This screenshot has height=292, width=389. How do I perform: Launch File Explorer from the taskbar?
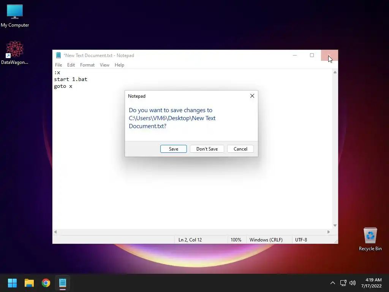[x=29, y=283]
